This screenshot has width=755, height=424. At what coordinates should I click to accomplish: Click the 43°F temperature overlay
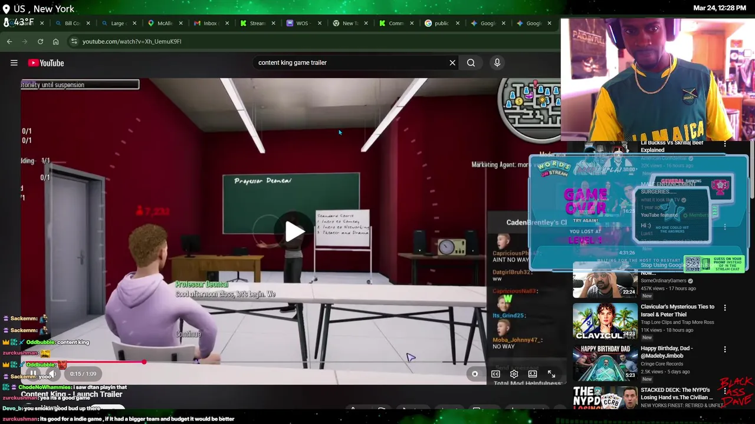(19, 22)
